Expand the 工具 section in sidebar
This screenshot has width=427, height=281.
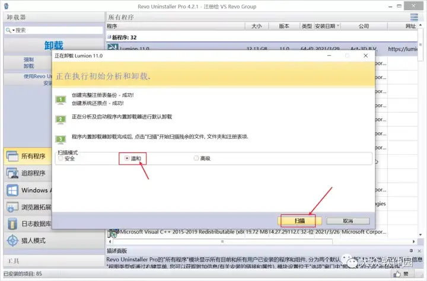tap(53, 261)
